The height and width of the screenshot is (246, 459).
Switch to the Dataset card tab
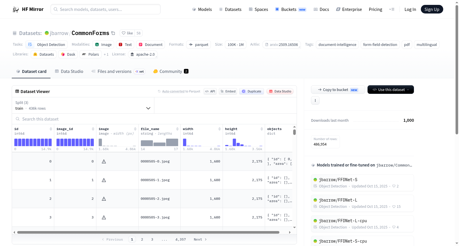pyautogui.click(x=31, y=71)
